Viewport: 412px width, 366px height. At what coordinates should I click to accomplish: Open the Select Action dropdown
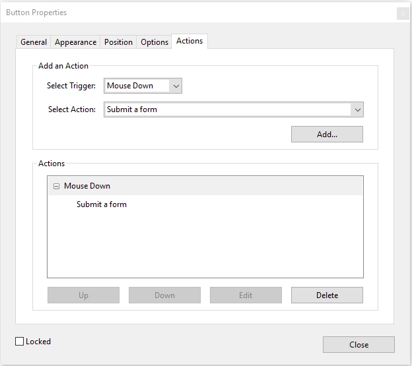coord(234,109)
